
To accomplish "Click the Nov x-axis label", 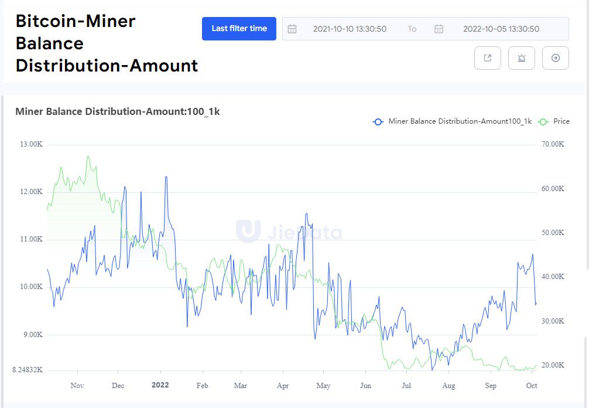I will 77,386.
